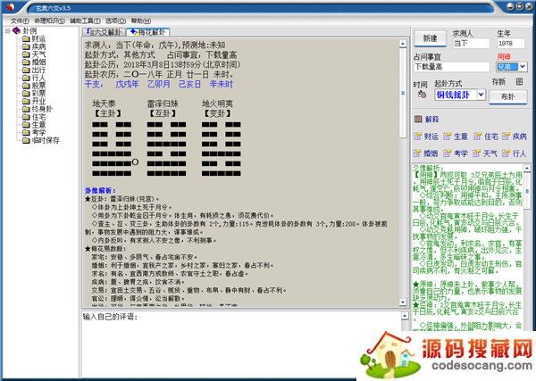Image resolution: width=536 pixels, height=381 pixels.
Task: Open the 临时保存 folder in the tree
Action: tap(41, 140)
